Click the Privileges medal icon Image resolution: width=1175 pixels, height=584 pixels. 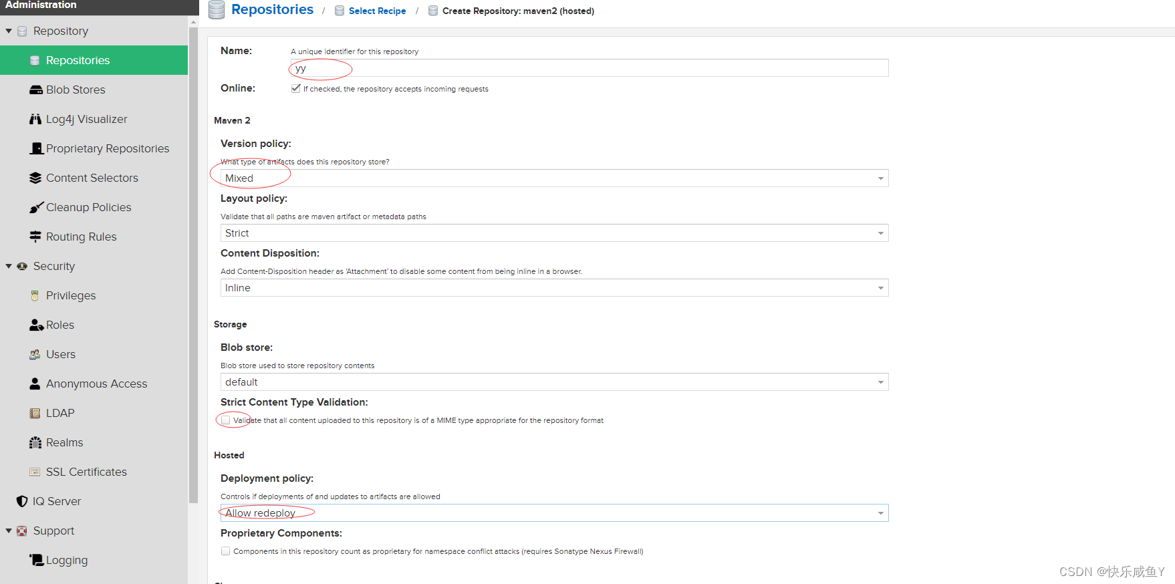click(35, 295)
